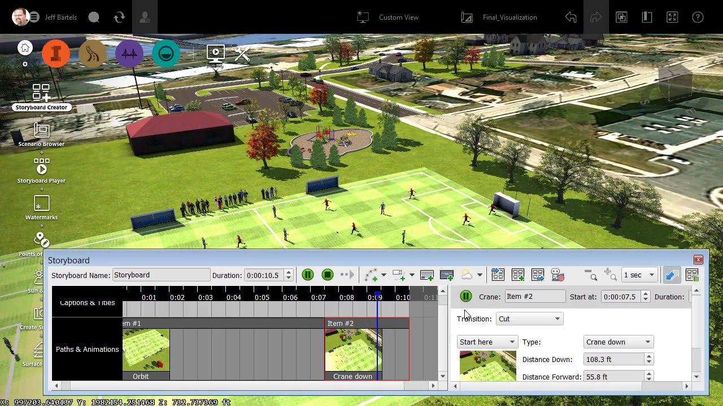Open the Present/Share monitor tool

tap(215, 54)
